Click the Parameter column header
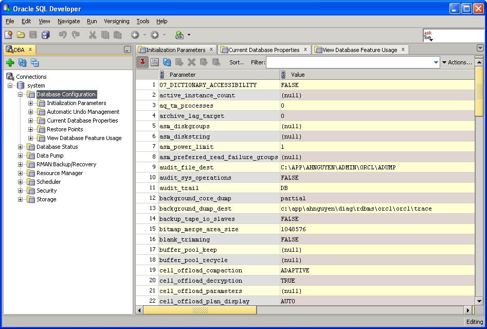 coord(183,75)
